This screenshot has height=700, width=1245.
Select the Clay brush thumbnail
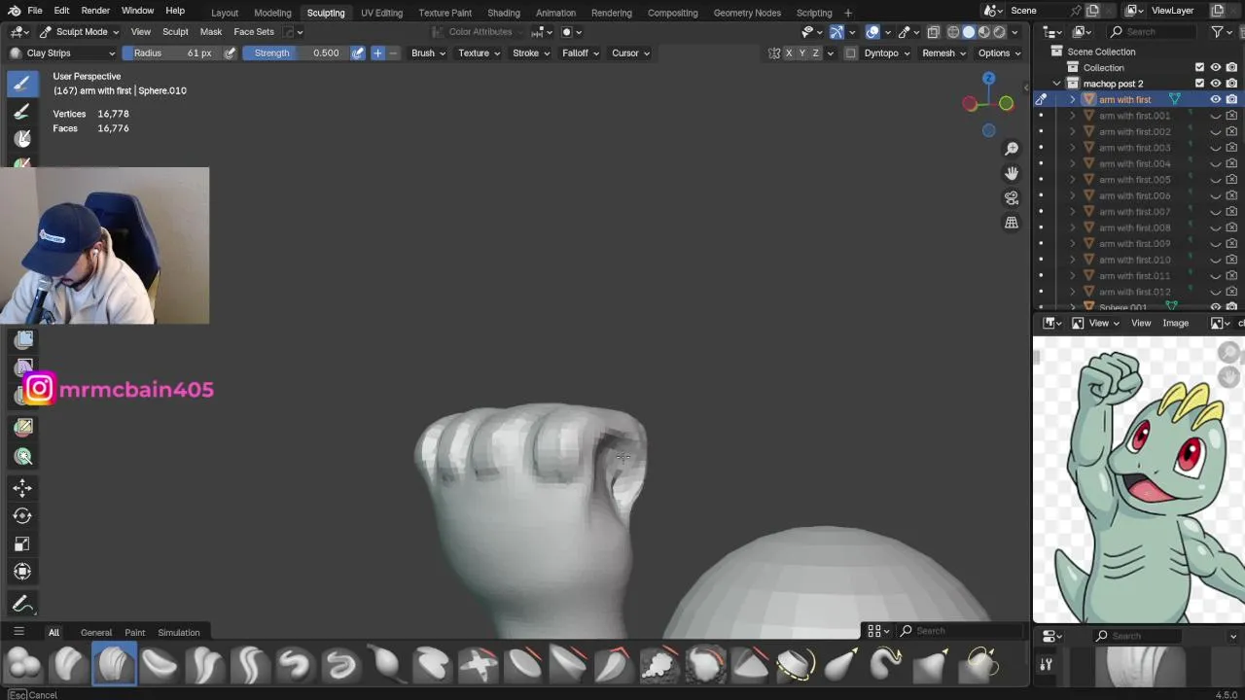[69, 665]
